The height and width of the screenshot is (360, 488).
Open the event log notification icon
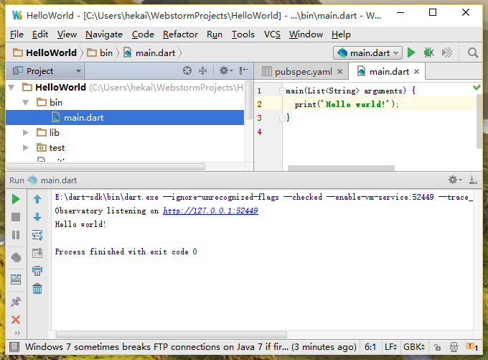tap(471, 347)
